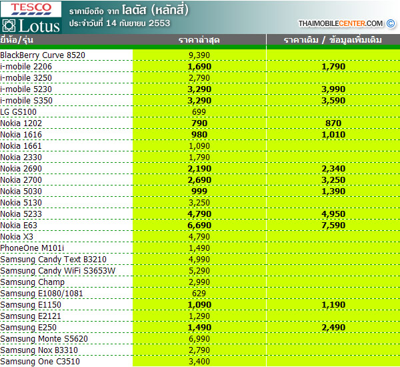Select the Samsung One C3510 model name

click(40, 362)
